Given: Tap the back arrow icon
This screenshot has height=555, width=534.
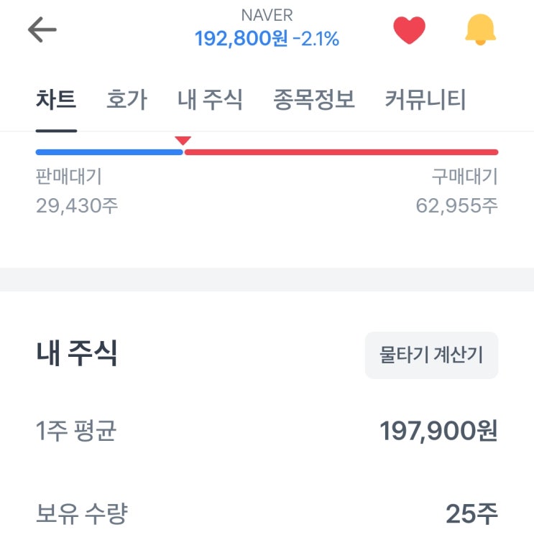Looking at the screenshot, I should (x=42, y=30).
